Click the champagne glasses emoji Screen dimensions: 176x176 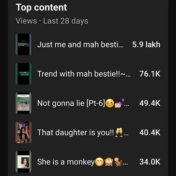pos(119,132)
